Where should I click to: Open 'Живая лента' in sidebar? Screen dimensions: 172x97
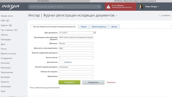(7, 16)
